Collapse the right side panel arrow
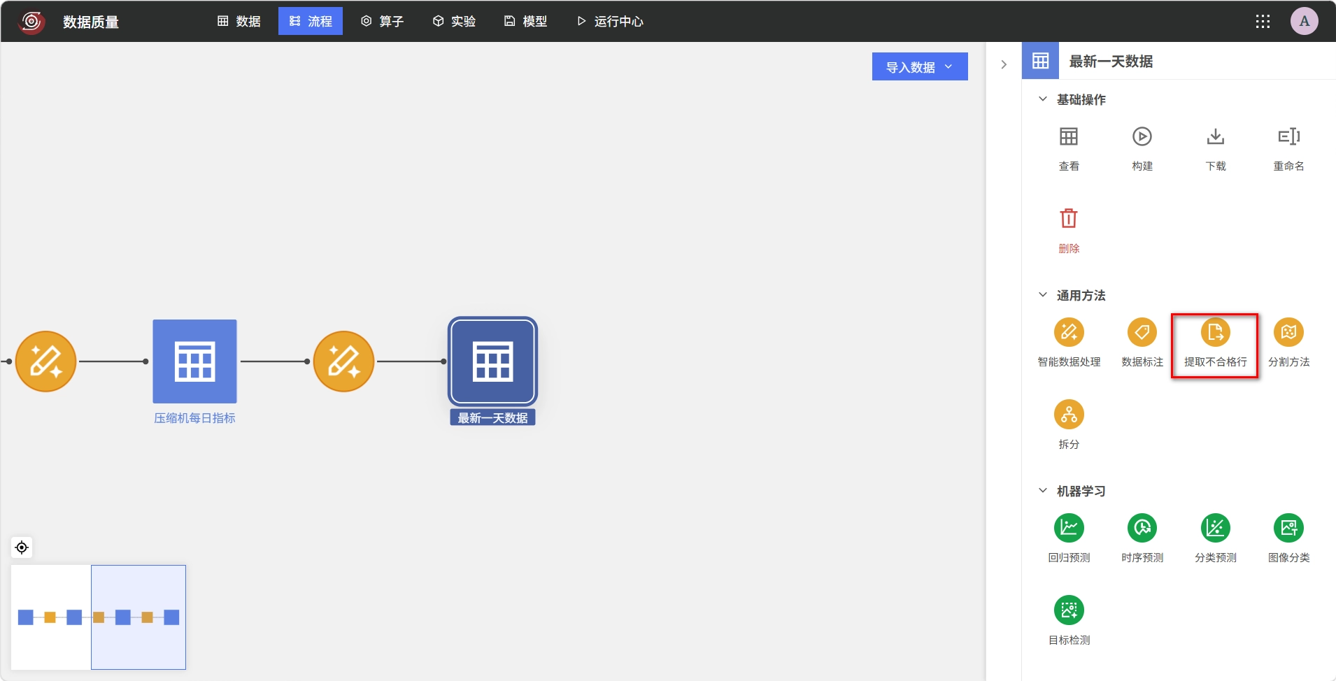The image size is (1336, 681). [1004, 64]
